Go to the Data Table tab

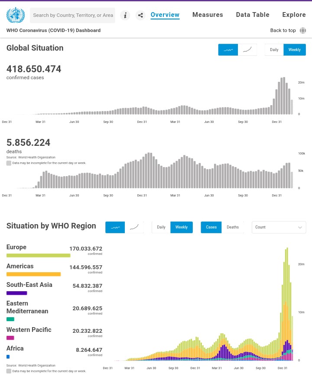point(253,15)
